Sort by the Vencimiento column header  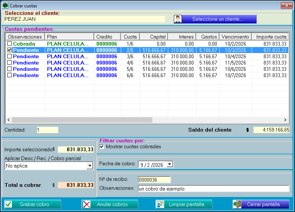(x=235, y=37)
